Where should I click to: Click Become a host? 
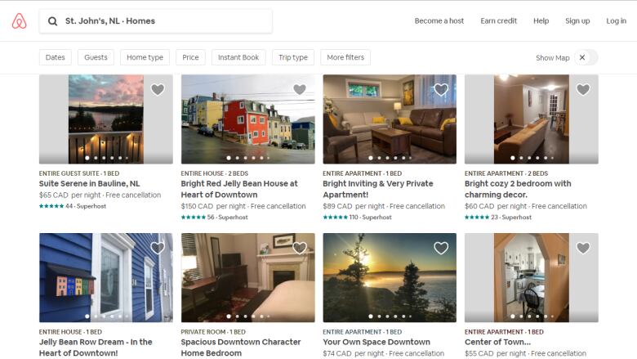click(439, 20)
